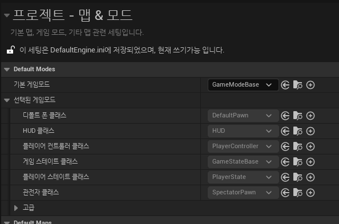
Task: Open the PlayerState class dropdown
Action: [x=243, y=177]
